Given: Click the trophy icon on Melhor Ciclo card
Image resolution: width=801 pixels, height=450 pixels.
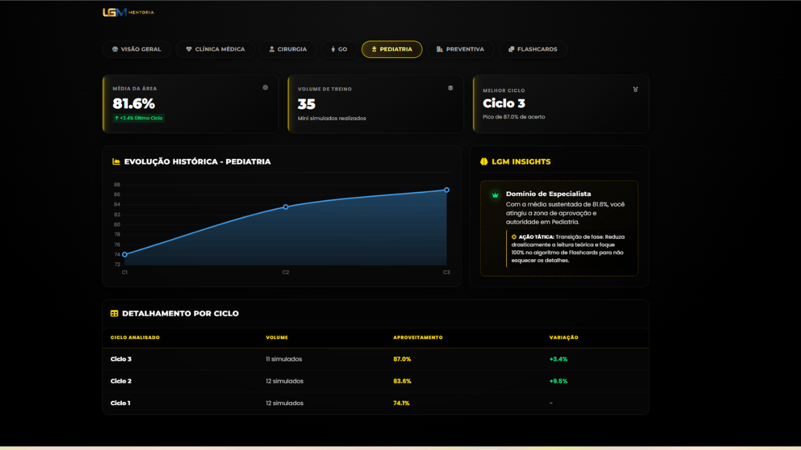Looking at the screenshot, I should coord(636,89).
